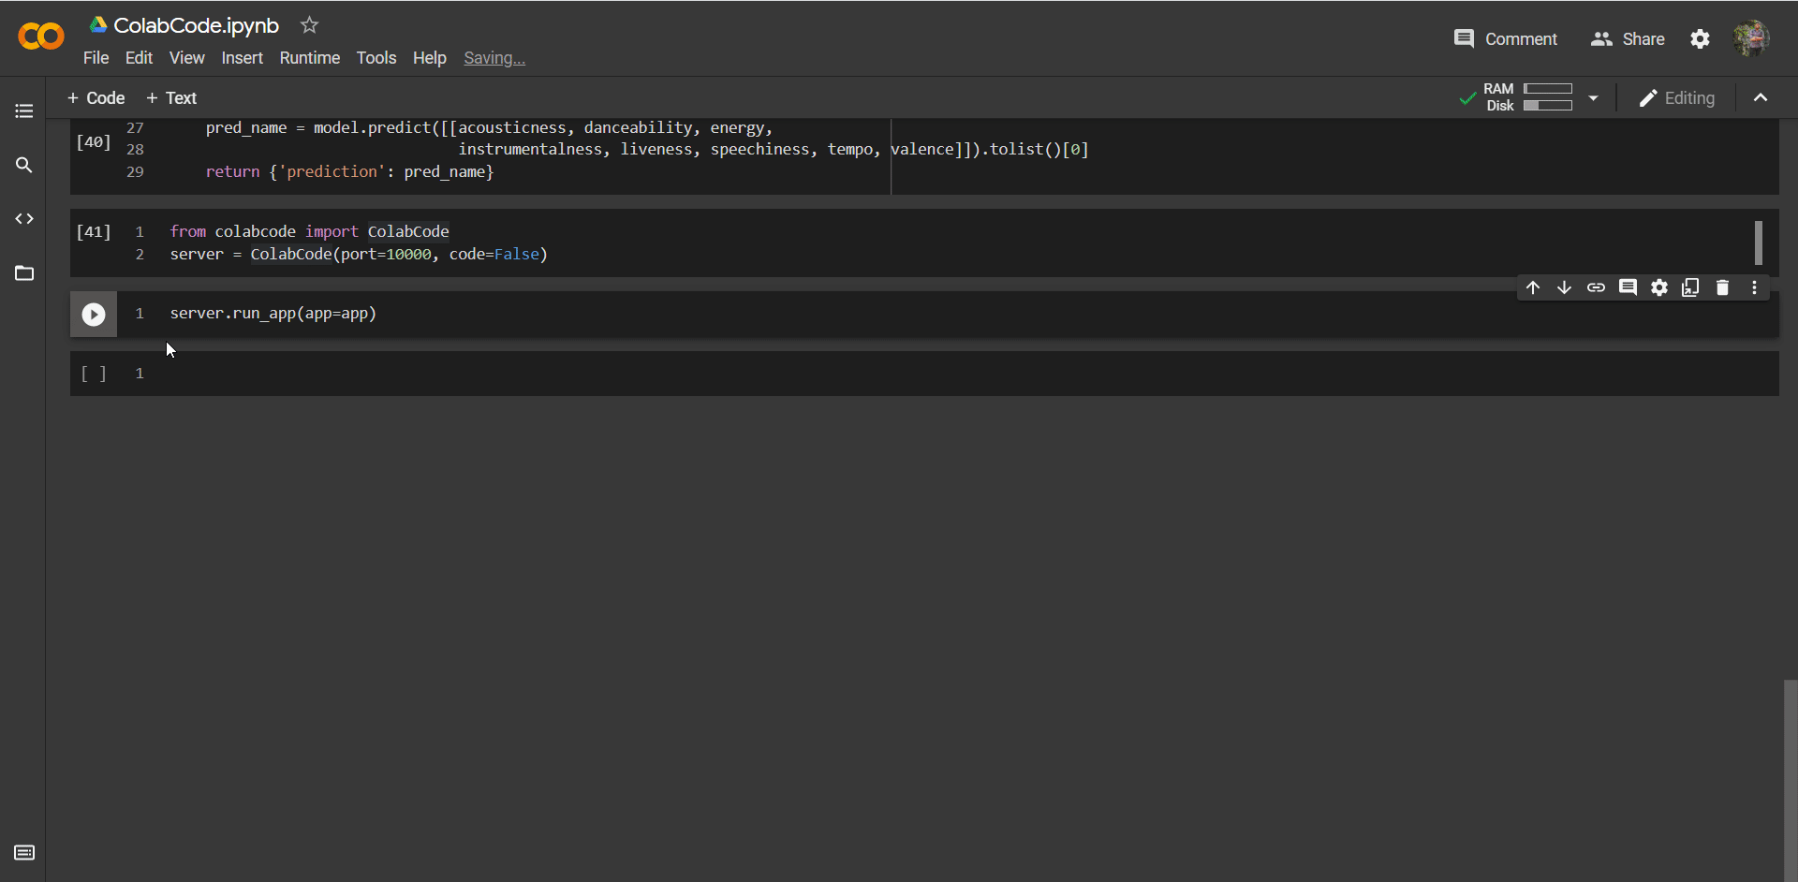Viewport: 1798px width, 882px height.
Task: Open the table of contents sidebar
Action: [24, 111]
